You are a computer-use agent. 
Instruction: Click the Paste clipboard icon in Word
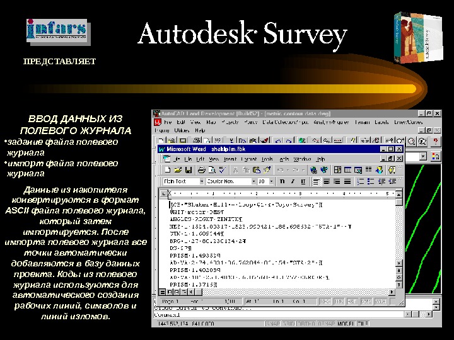click(x=256, y=170)
